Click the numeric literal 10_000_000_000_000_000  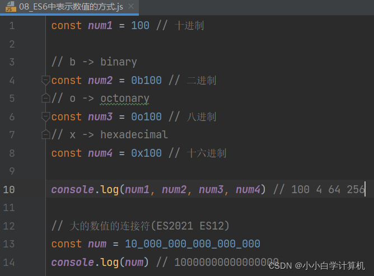[193, 244]
